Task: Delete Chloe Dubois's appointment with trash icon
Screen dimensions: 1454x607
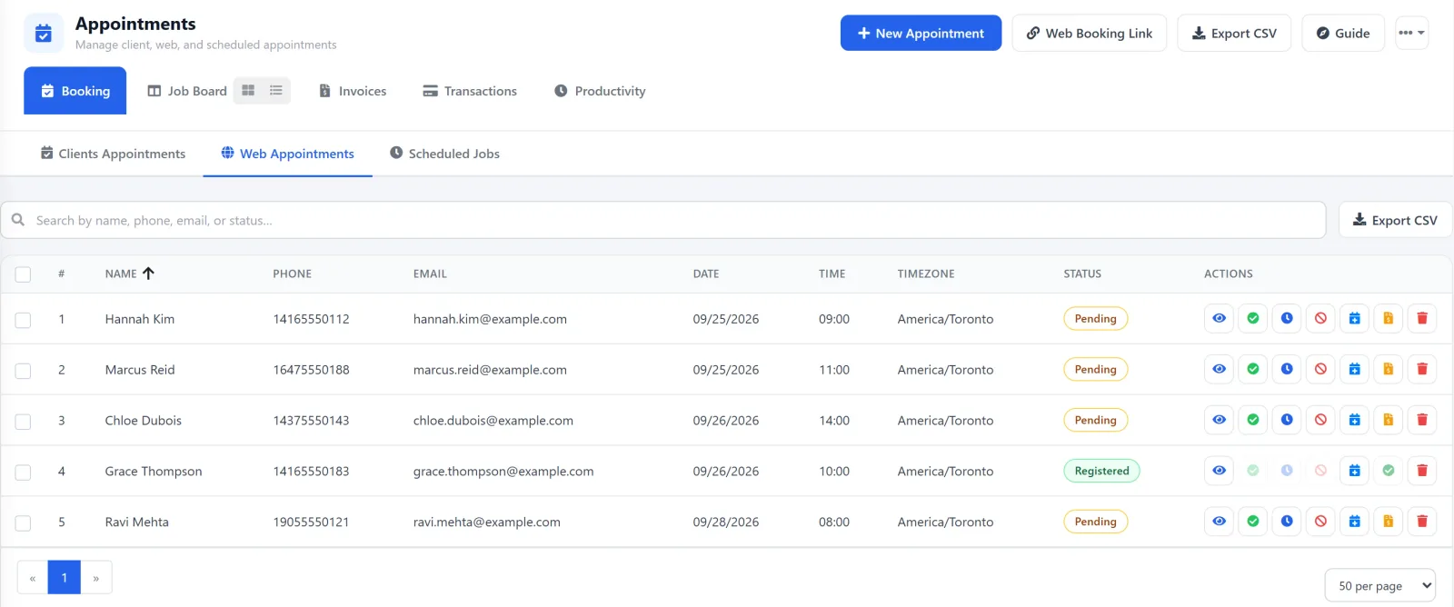Action: [1422, 421]
